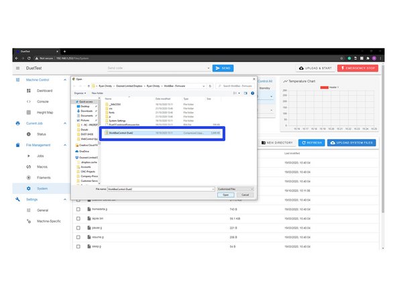
Task: Click the Upload & Start button
Action: pyautogui.click(x=315, y=68)
